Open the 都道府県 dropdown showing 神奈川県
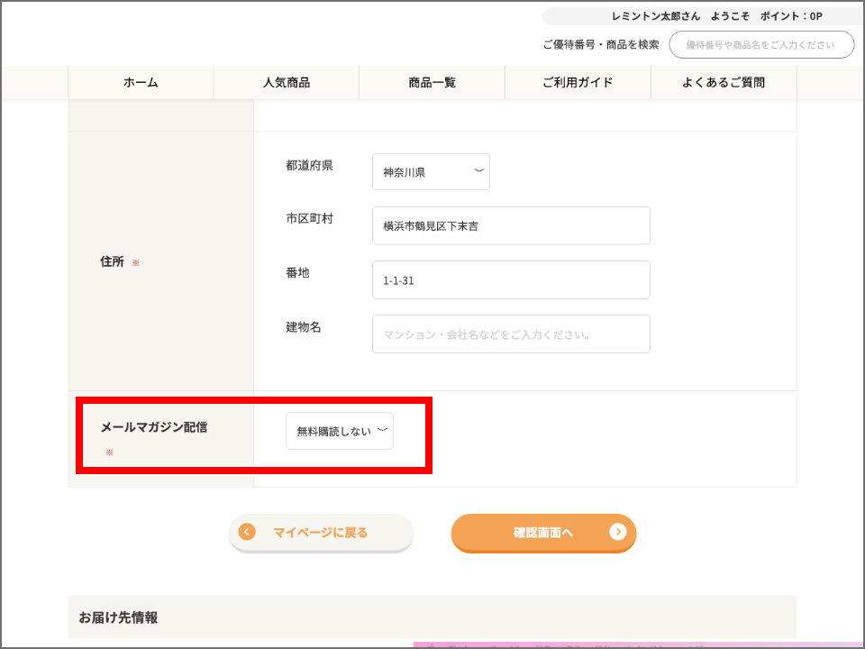 (431, 171)
